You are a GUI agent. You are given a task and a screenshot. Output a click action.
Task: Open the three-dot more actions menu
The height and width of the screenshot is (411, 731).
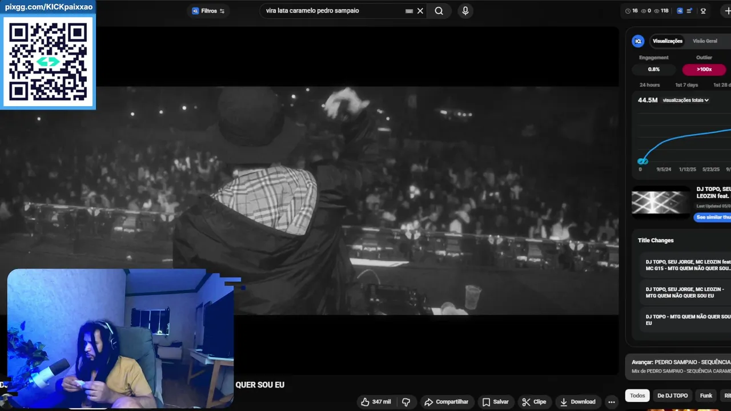point(612,402)
